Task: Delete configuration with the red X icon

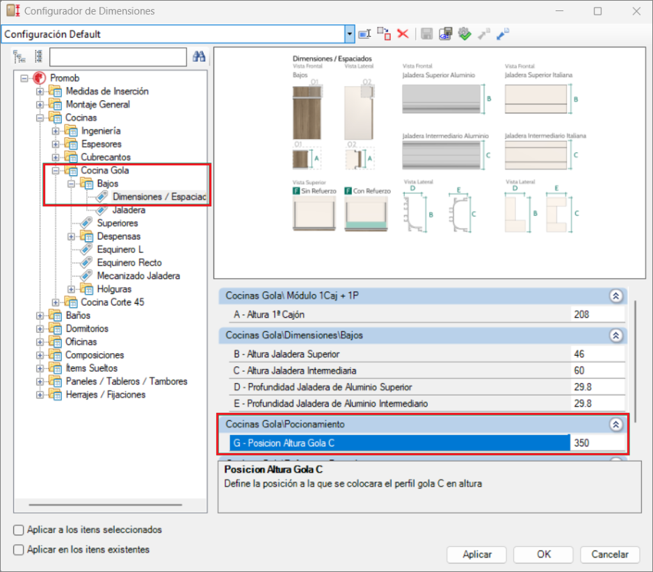Action: 402,33
